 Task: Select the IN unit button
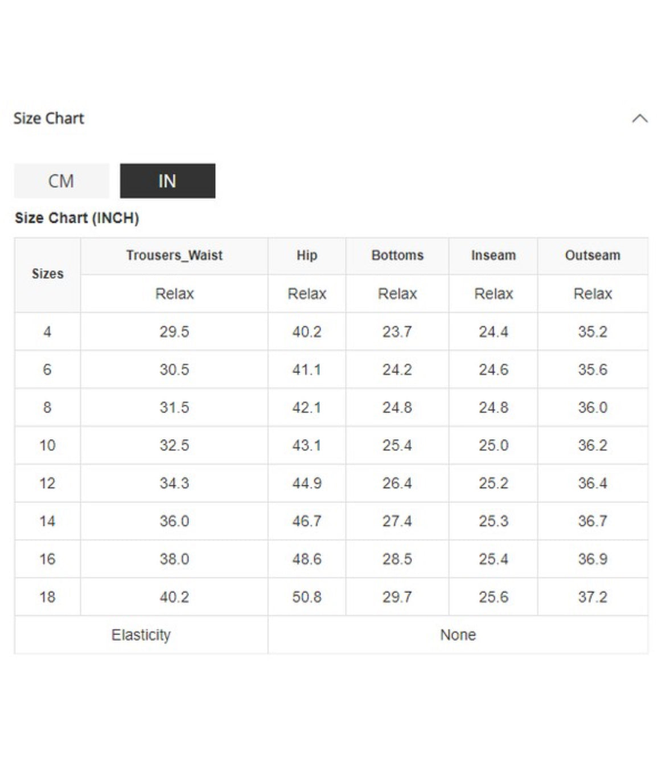pyautogui.click(x=167, y=181)
